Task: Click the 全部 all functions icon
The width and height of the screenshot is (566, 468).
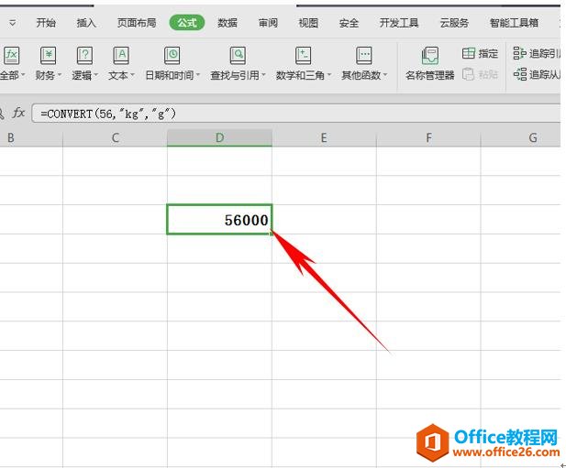Action: tap(11, 56)
